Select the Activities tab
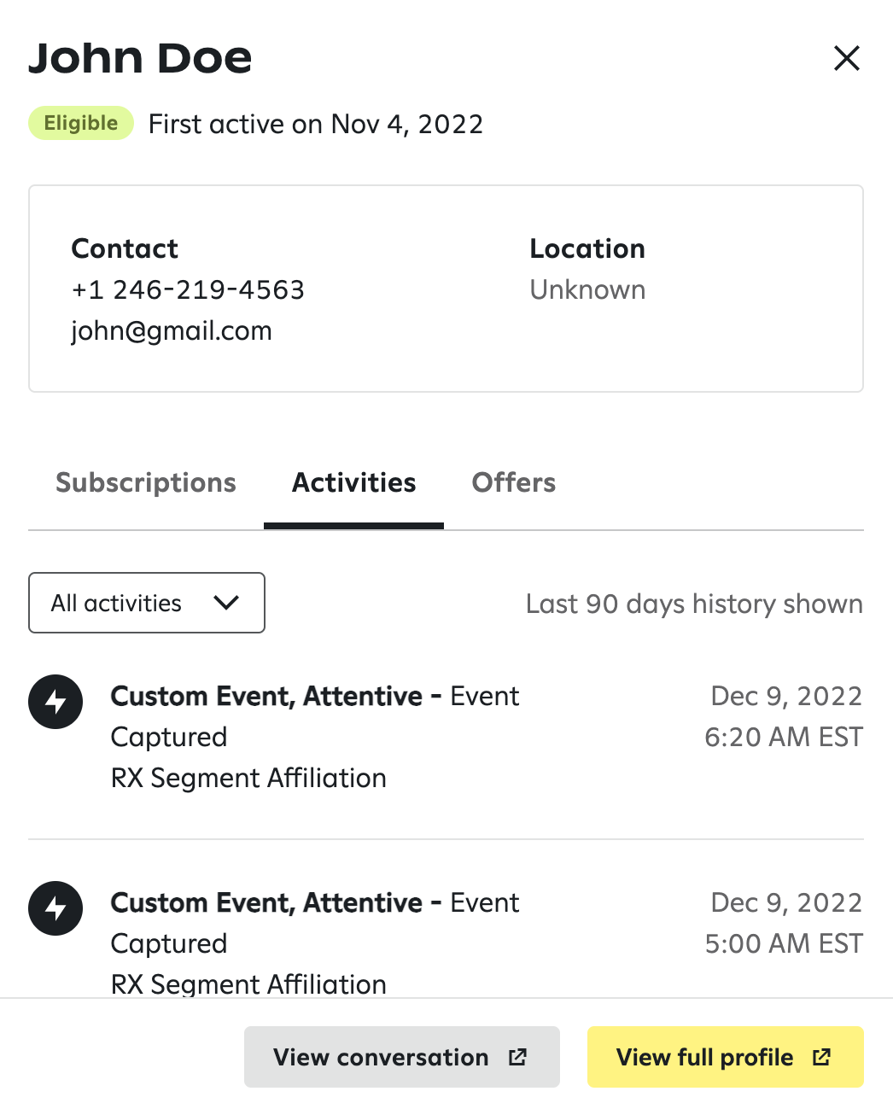 [x=353, y=483]
